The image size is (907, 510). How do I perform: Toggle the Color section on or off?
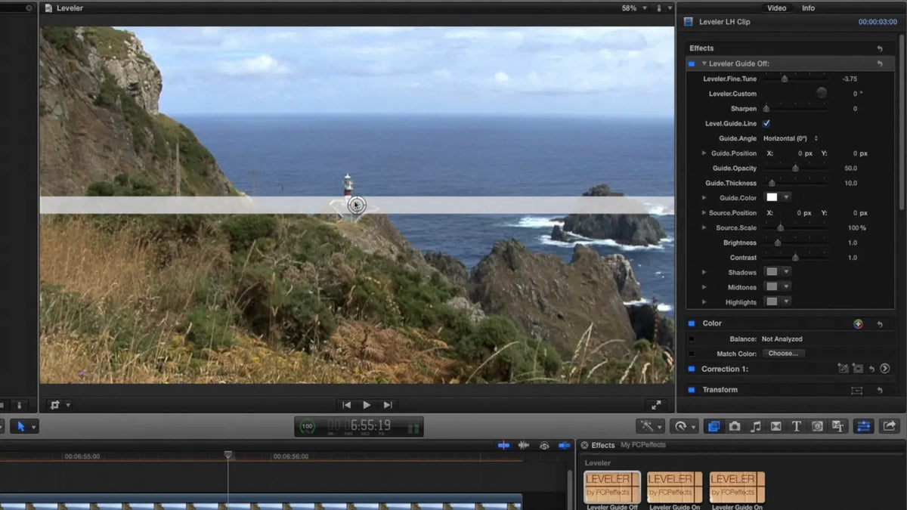(x=692, y=323)
